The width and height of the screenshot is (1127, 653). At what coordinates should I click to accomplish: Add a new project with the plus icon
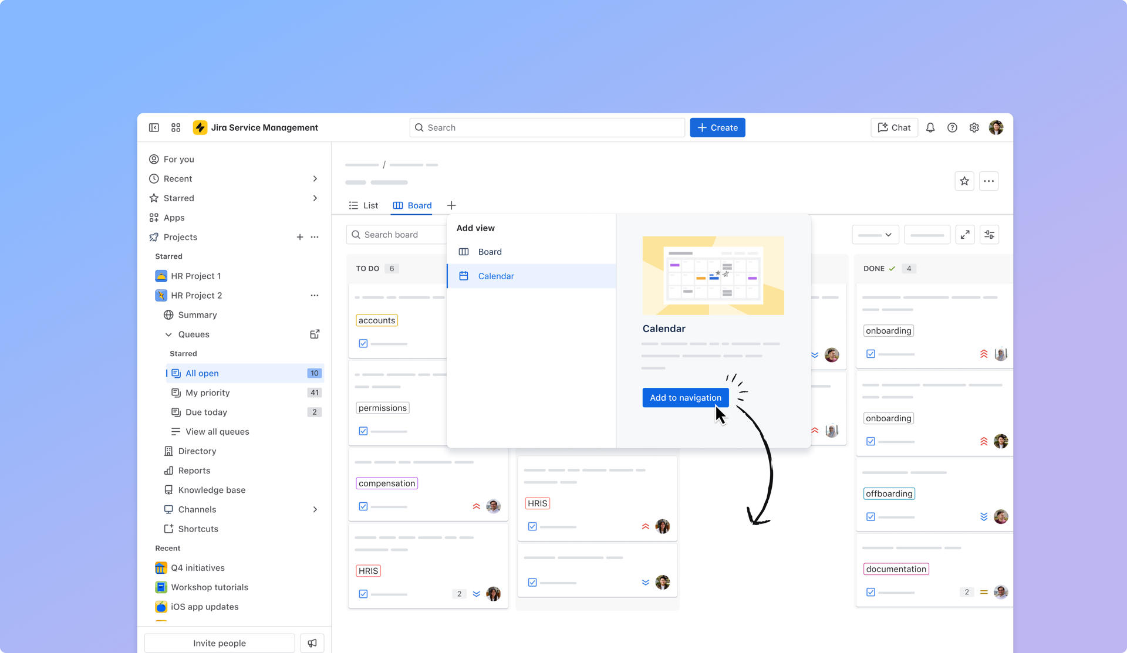(300, 237)
